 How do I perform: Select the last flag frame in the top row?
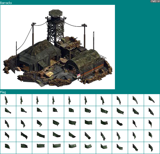click(x=152, y=100)
